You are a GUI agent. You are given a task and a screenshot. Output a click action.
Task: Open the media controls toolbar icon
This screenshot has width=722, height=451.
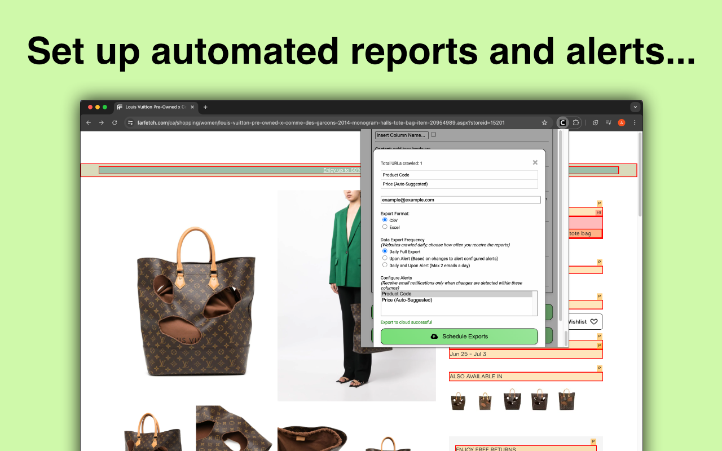pos(609,122)
